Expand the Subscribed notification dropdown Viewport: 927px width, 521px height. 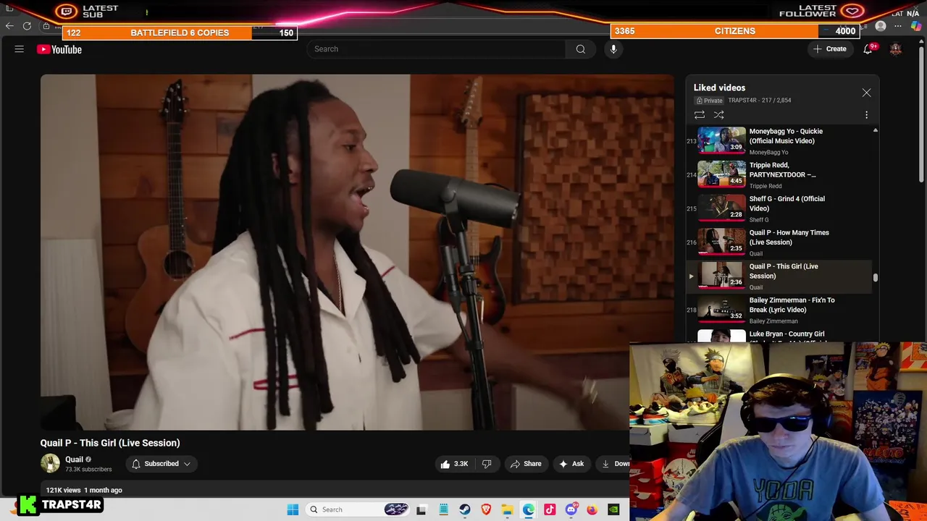[x=161, y=464]
